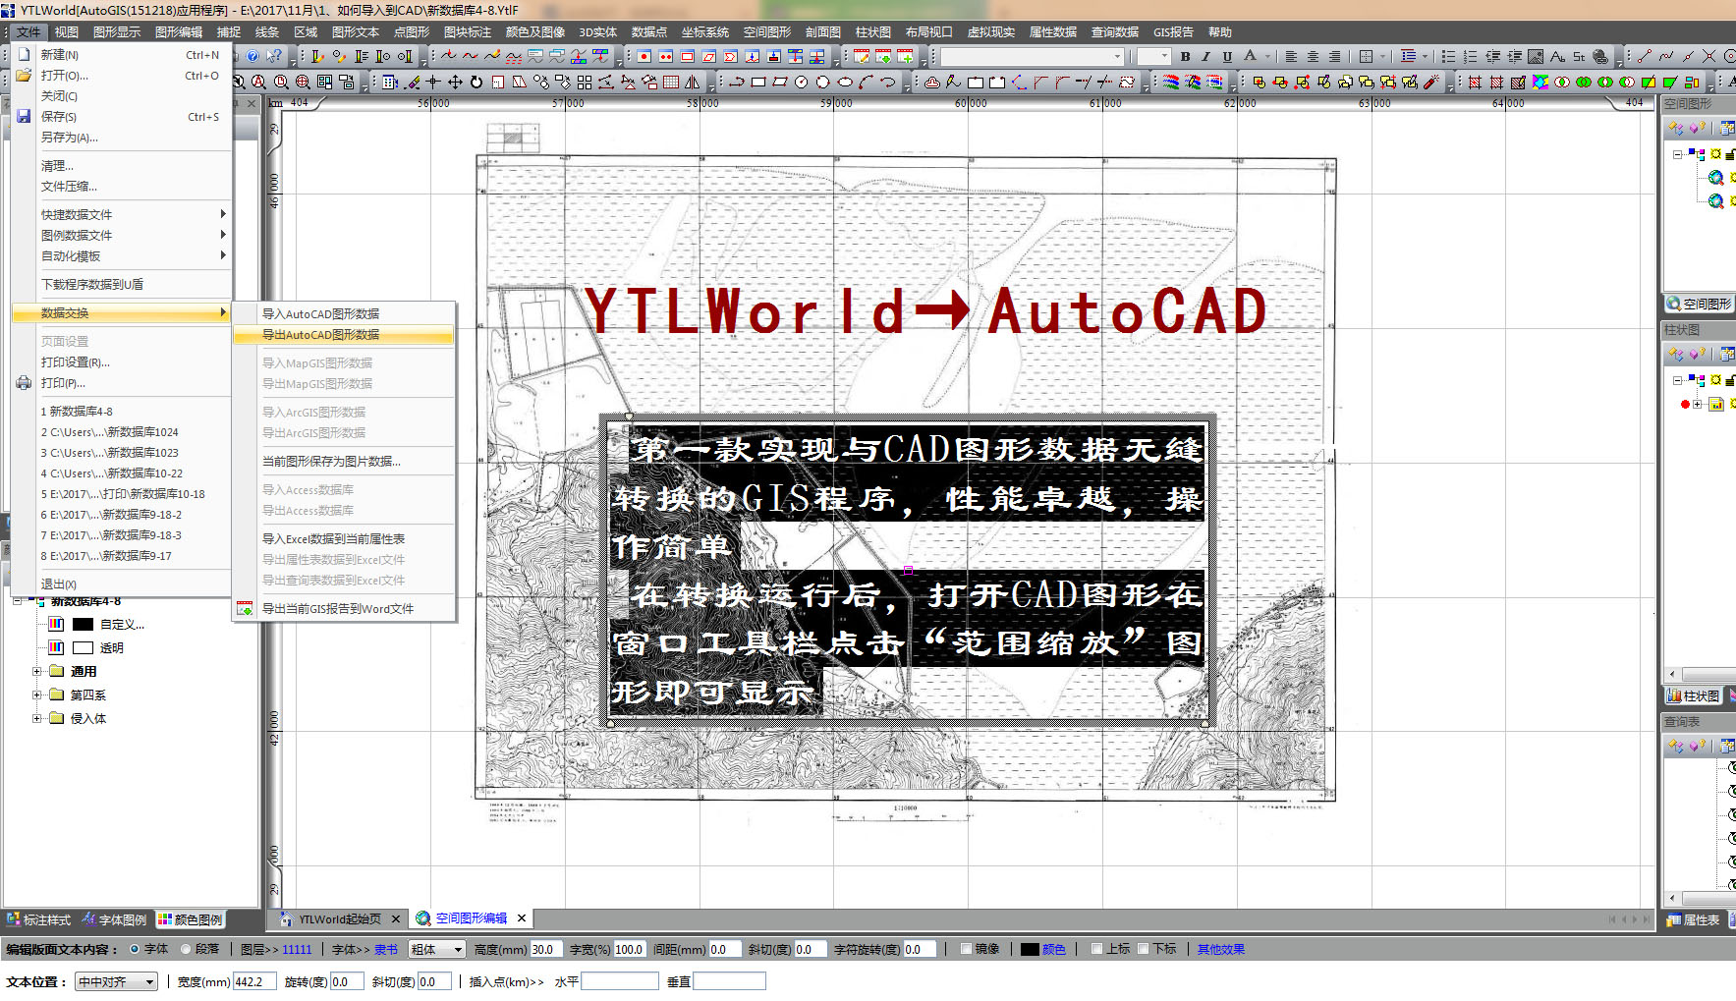Align text left in toolbar
Image resolution: width=1736 pixels, height=1001 pixels.
point(1291,57)
